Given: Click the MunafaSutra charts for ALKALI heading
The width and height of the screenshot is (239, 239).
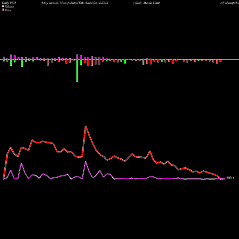Looking at the screenshot, I should click(75, 3).
